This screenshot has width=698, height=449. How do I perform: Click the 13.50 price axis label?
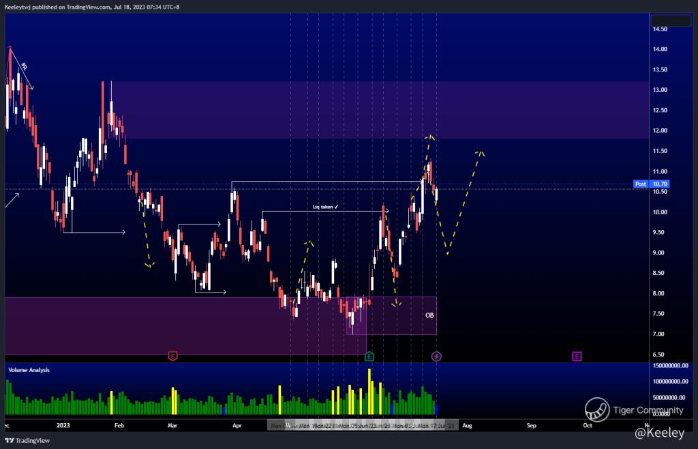[660, 69]
